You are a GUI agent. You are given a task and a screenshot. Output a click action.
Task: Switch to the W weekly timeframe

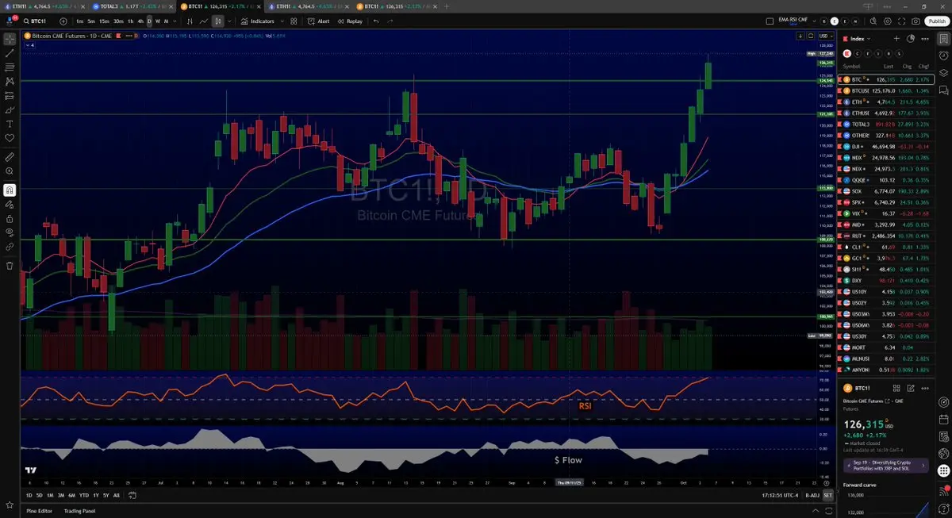pos(158,21)
